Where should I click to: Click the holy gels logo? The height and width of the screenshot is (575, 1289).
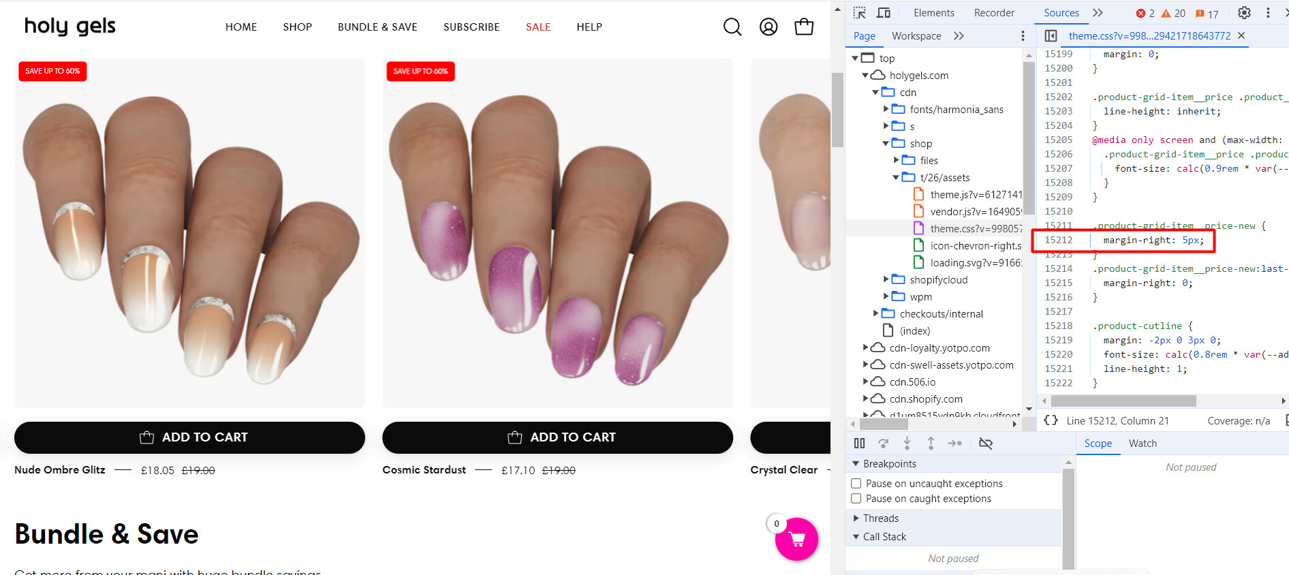(x=70, y=27)
